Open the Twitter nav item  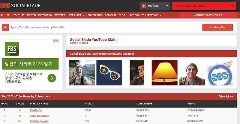pyautogui.click(x=60, y=15)
